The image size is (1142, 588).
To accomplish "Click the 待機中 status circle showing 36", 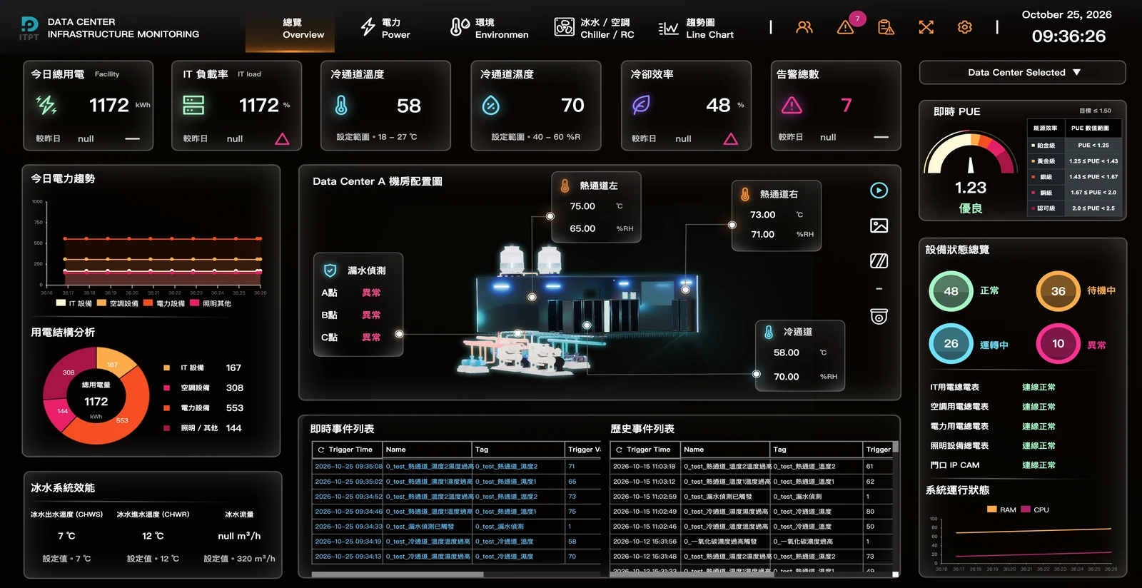I will (1058, 291).
